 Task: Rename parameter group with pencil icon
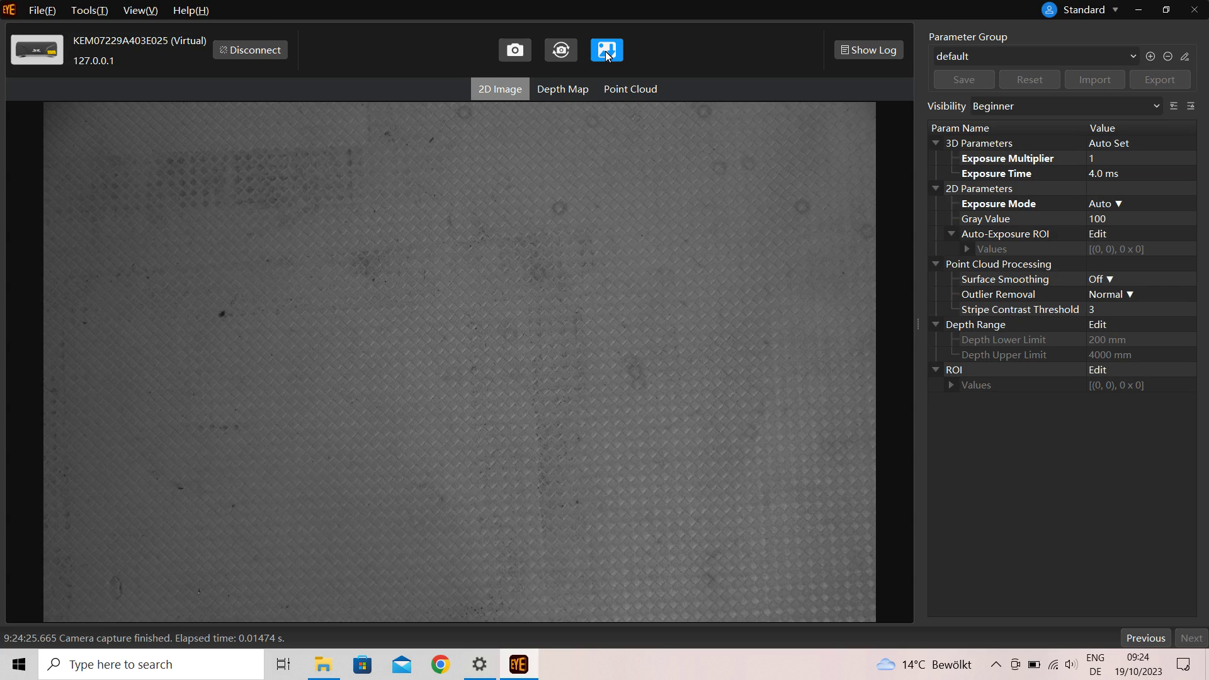tap(1184, 57)
